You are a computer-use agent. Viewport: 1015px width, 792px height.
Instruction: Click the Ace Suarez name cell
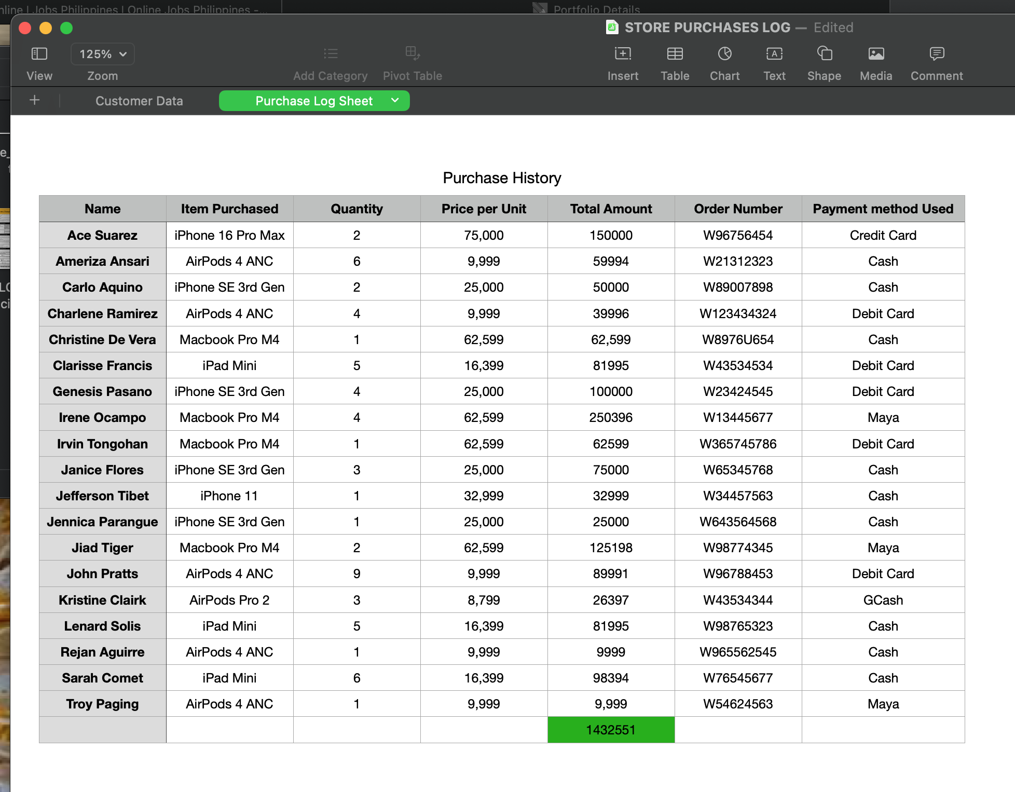103,235
